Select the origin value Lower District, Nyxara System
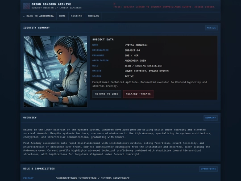Viewport: 241px width, 181px height. pos(147,71)
